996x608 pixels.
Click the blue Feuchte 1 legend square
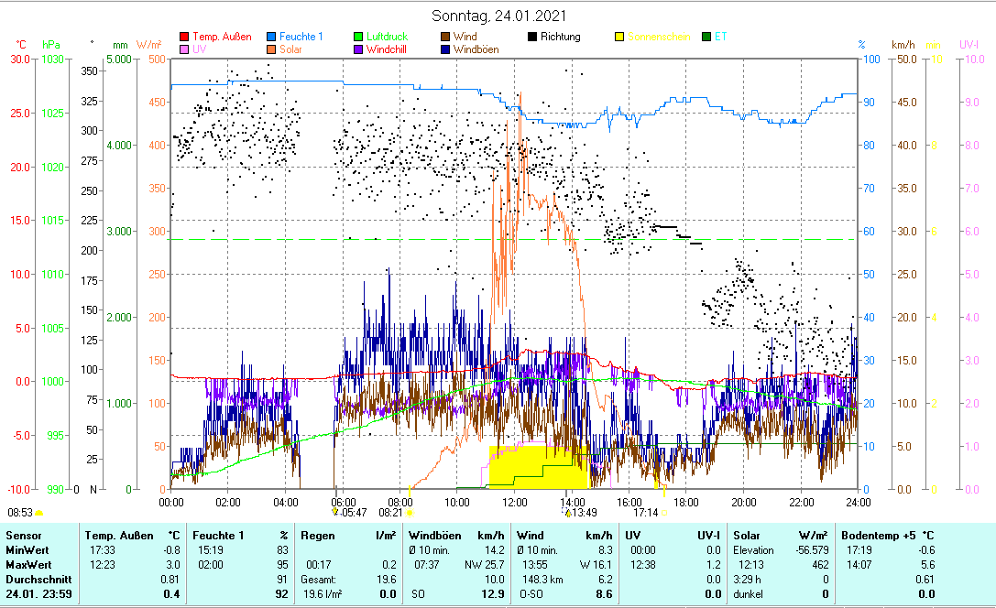[272, 37]
